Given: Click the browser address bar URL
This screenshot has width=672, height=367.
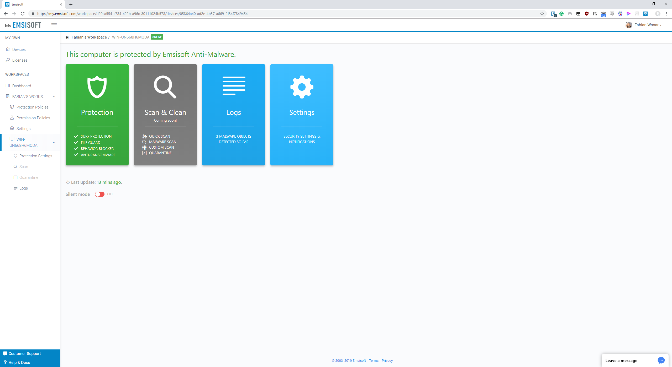Looking at the screenshot, I should click(142, 14).
